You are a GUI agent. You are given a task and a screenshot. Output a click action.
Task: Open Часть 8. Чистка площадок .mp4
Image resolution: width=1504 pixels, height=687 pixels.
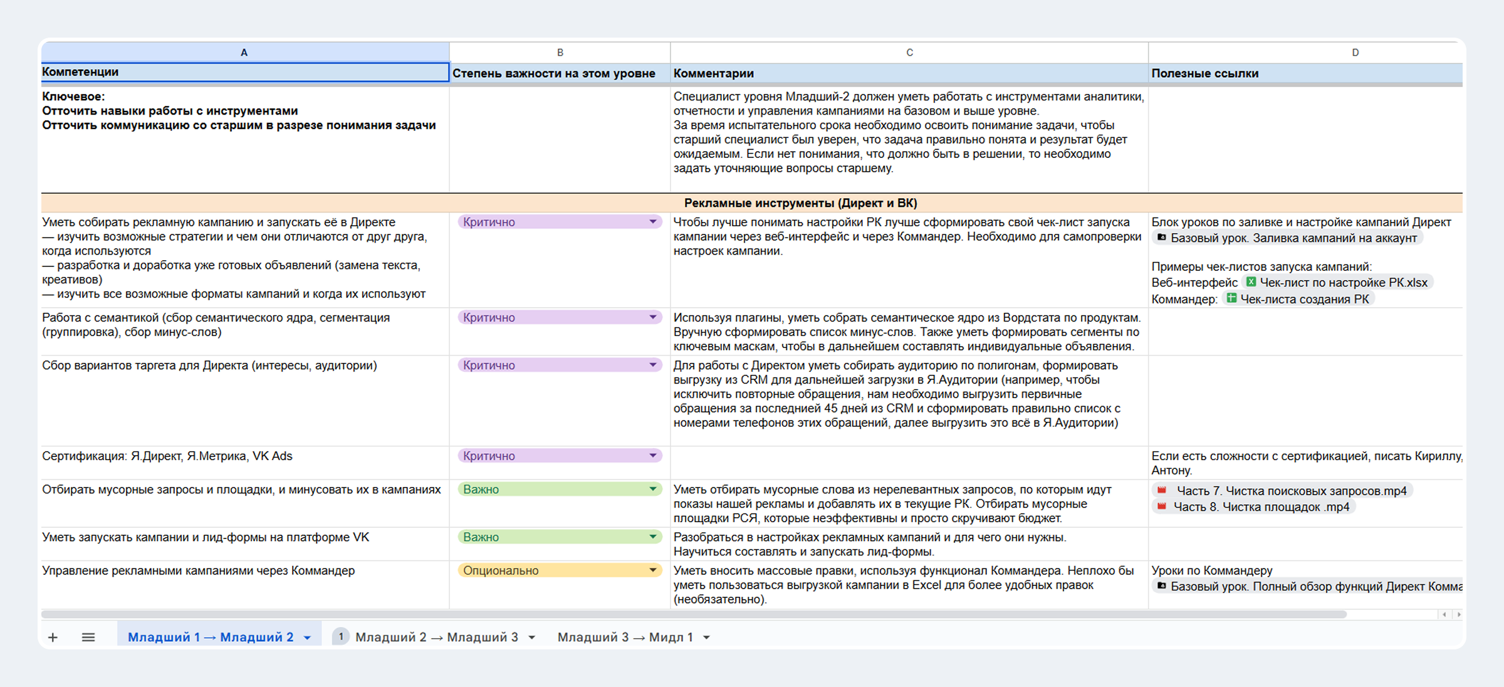click(1255, 507)
